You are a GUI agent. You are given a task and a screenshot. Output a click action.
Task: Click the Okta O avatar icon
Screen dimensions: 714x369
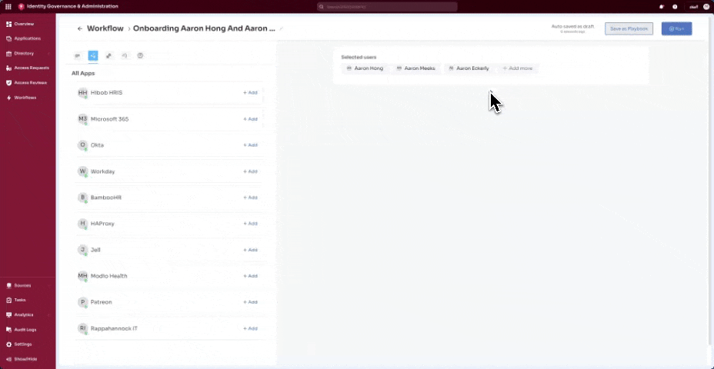click(82, 145)
